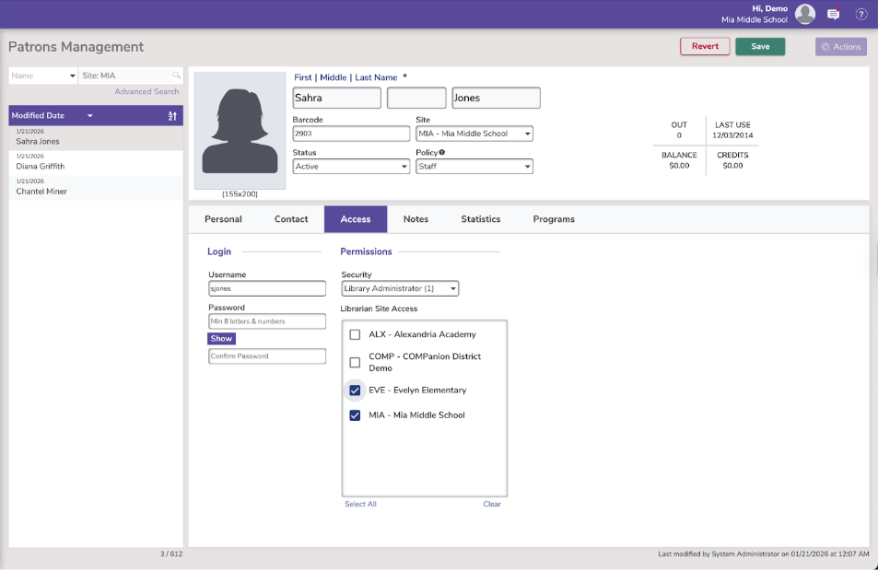Screen dimensions: 878x571
Task: Enable COMP - COMPanion District Demo access
Action: coord(355,362)
